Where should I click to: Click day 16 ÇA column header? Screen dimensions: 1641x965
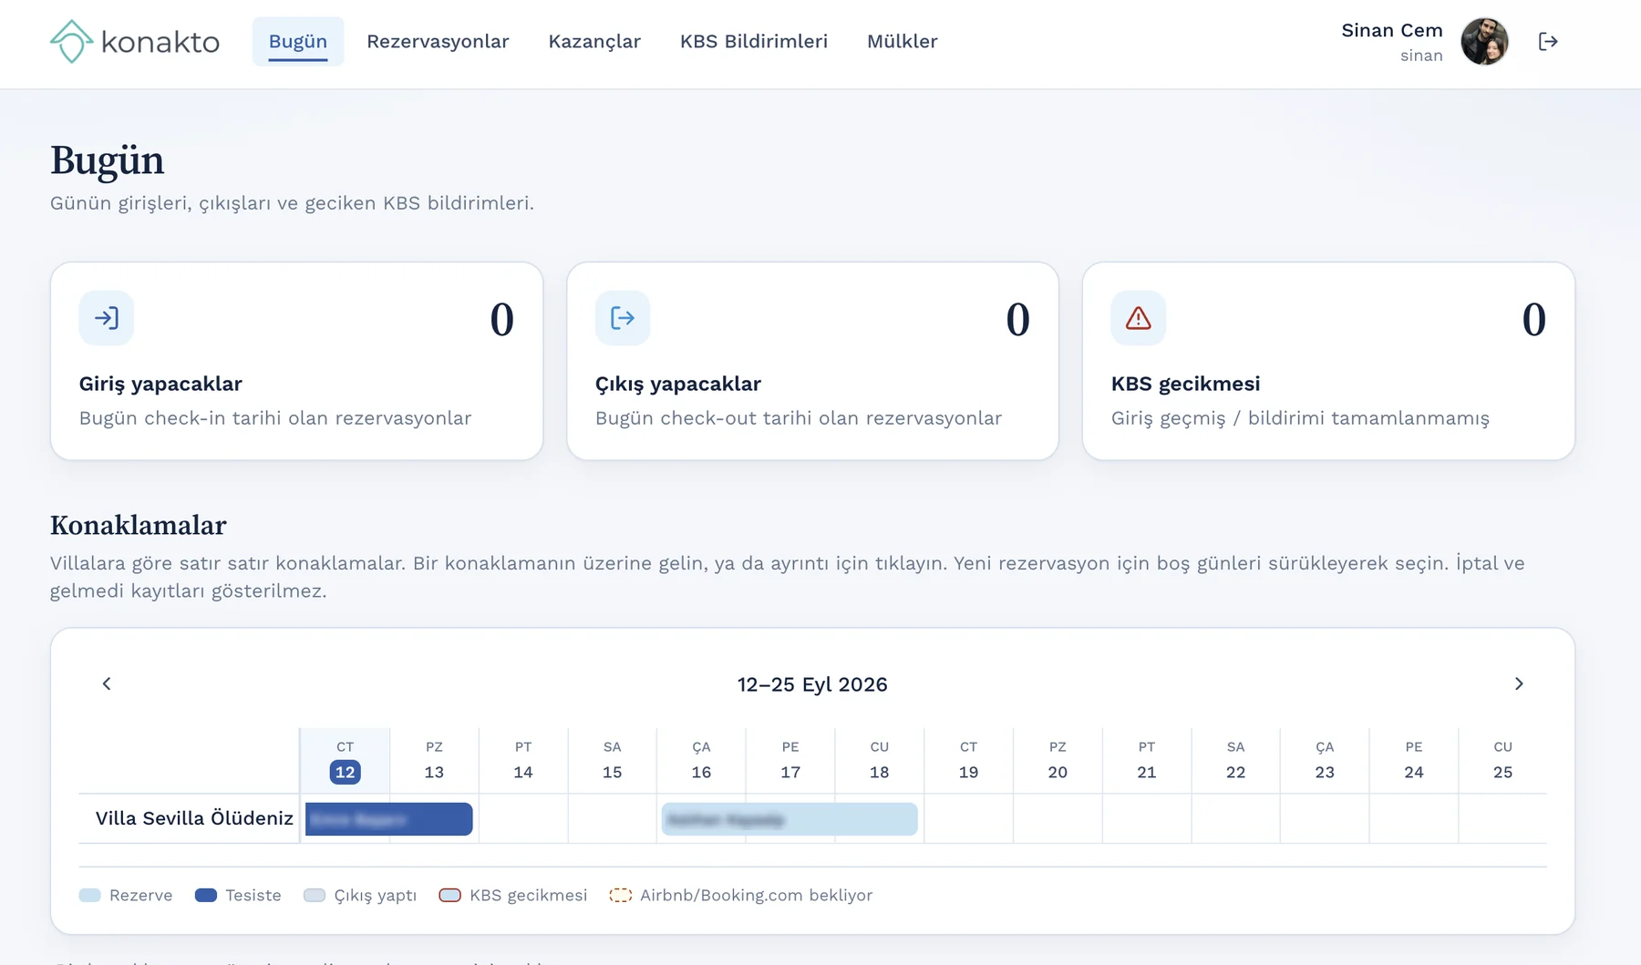701,760
